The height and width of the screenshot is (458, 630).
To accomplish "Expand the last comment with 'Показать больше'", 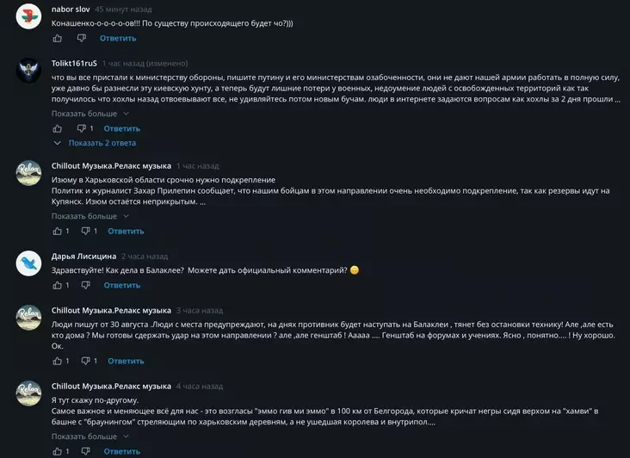I will point(84,436).
